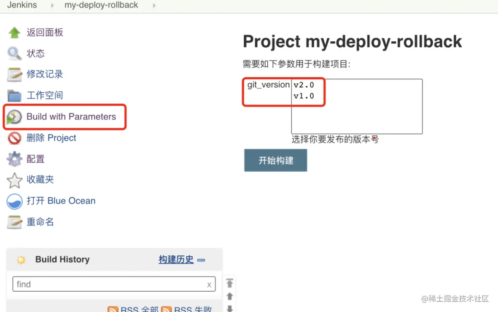Screen dimensions: 498x312
Task: Click the notepad icon beside 修改记录
Action: (14, 74)
